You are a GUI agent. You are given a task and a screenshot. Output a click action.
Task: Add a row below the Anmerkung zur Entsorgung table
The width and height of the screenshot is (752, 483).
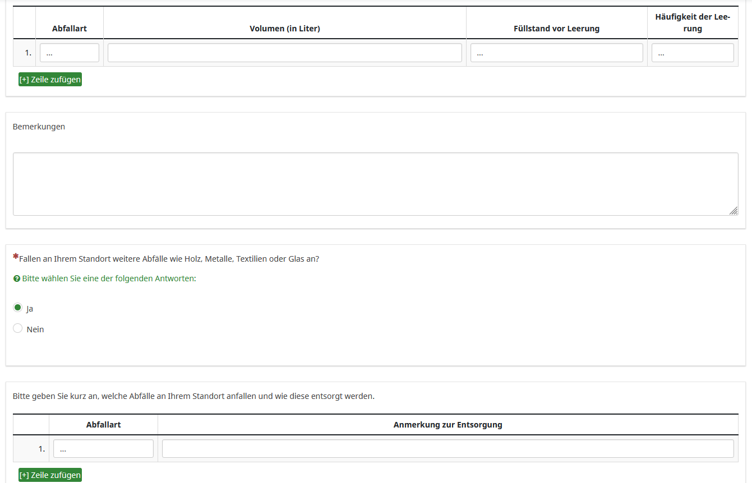coord(50,475)
